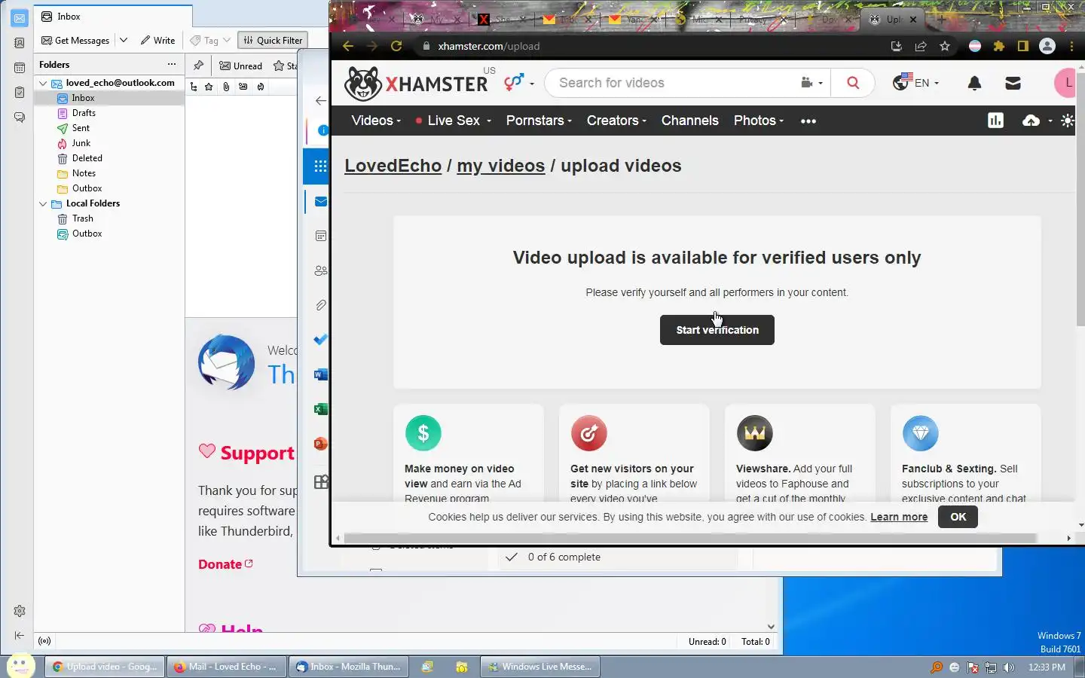Toggle light/dark theme sun icon

point(1068,121)
